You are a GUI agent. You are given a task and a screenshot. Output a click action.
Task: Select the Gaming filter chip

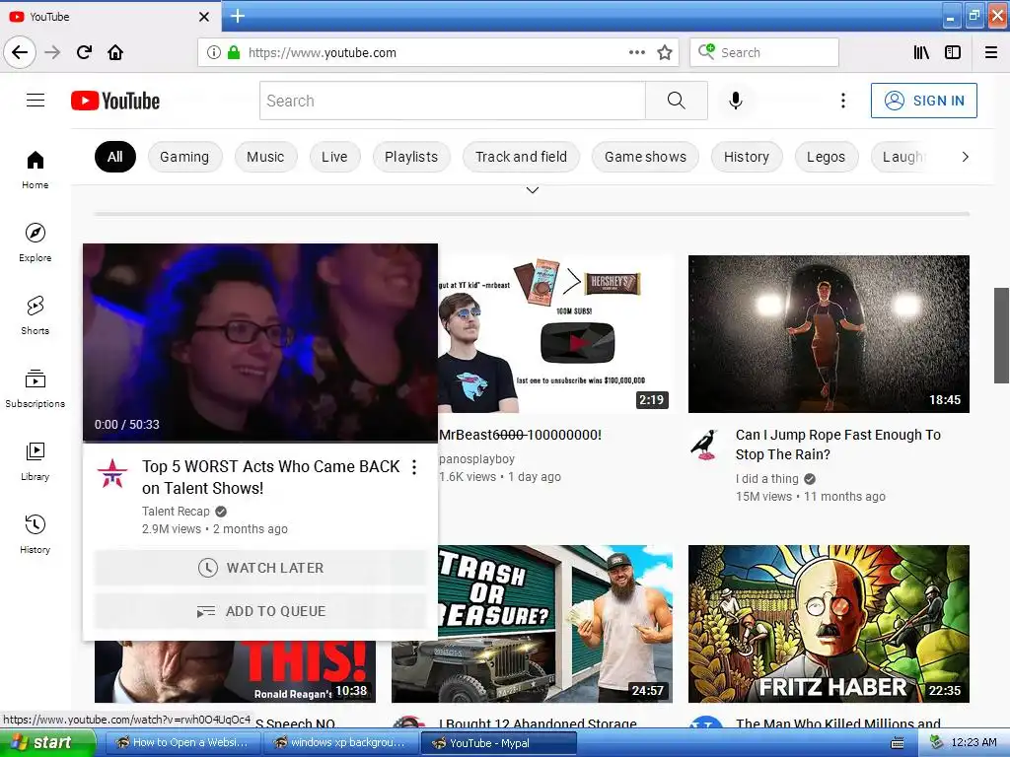184,157
